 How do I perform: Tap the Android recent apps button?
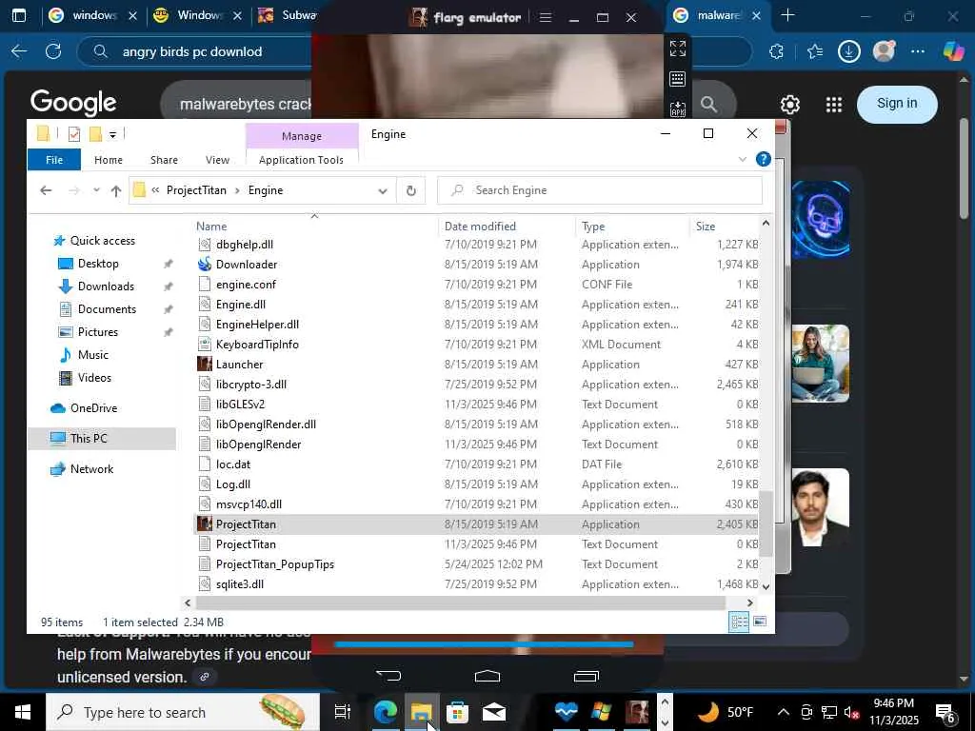pos(586,676)
